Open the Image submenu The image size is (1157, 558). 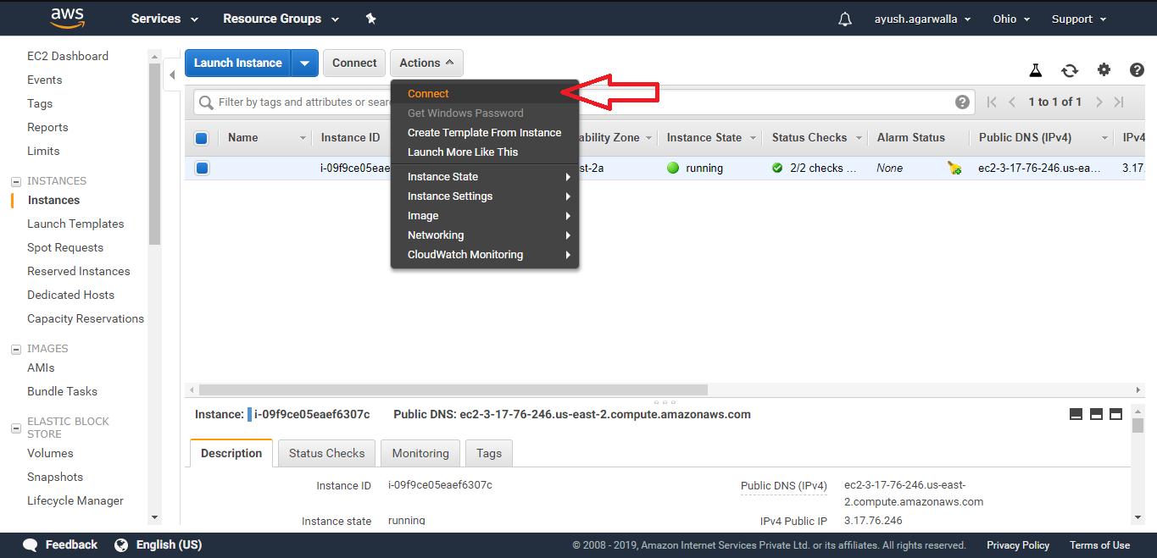point(484,215)
